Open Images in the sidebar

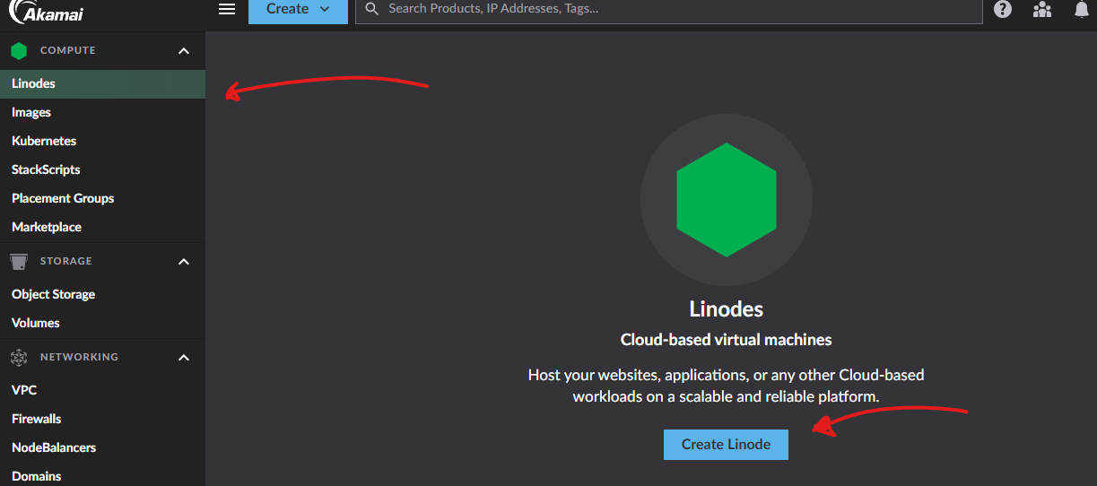(x=102, y=112)
